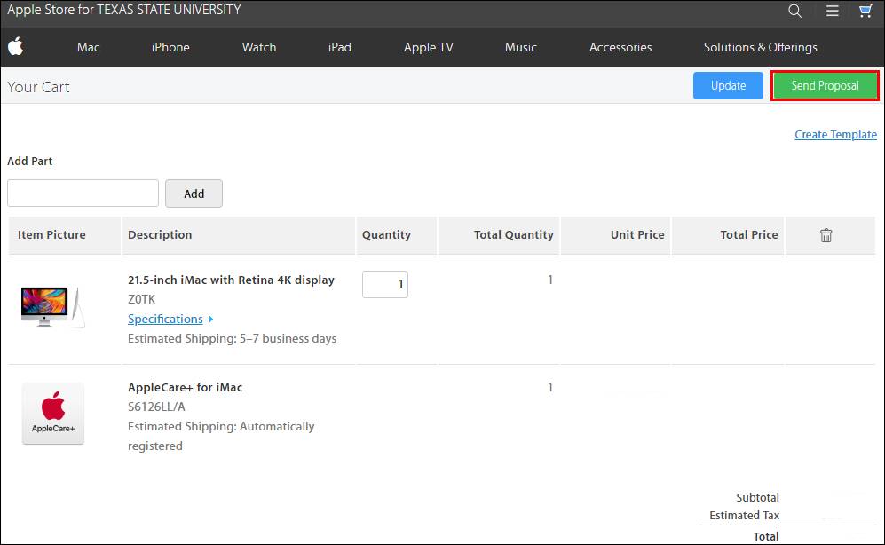Screen dimensions: 885x545
Task: Open the shopping cart icon
Action: pyautogui.click(x=865, y=11)
